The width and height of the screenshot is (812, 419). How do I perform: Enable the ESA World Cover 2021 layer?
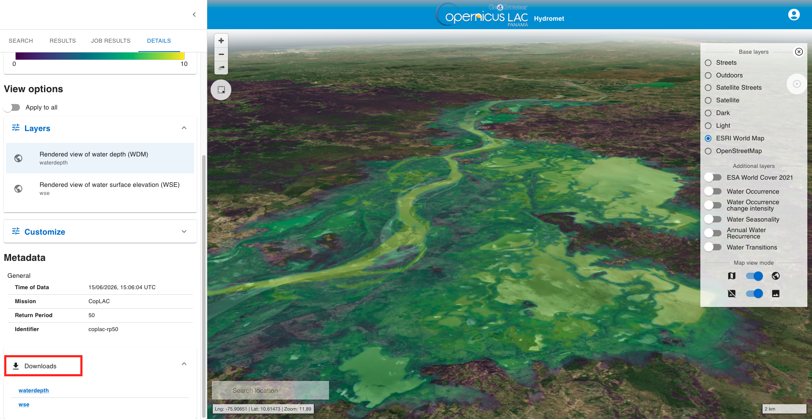[x=713, y=178]
